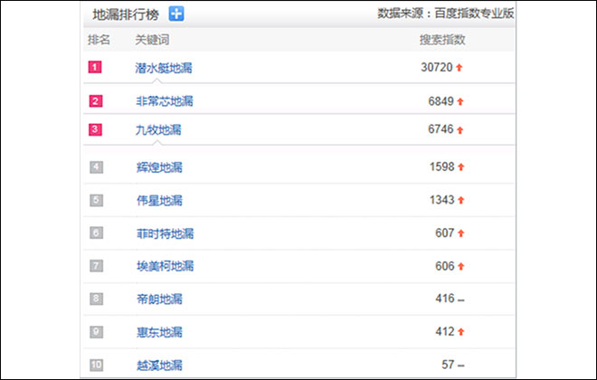
Task: Click the up arrow next to 6849
Action: (x=460, y=101)
